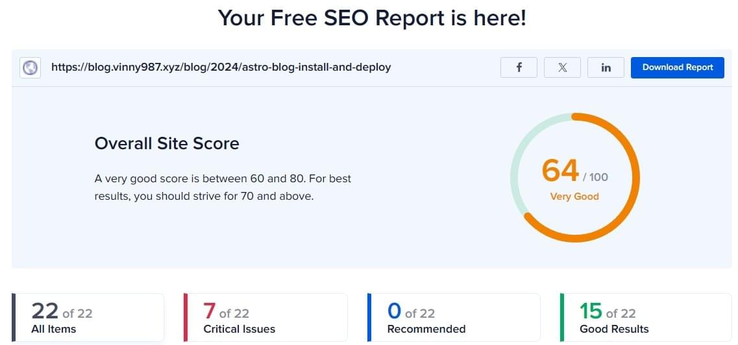Image resolution: width=738 pixels, height=345 pixels.
Task: Share report on Facebook
Action: click(x=519, y=67)
